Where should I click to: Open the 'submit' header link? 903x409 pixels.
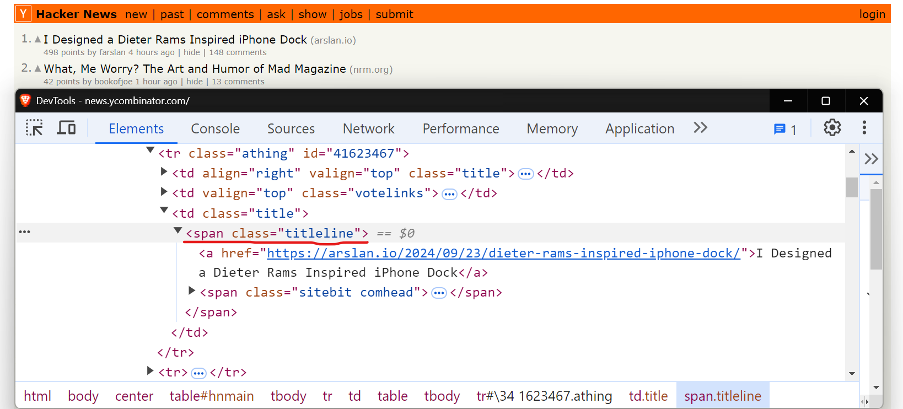(x=395, y=14)
